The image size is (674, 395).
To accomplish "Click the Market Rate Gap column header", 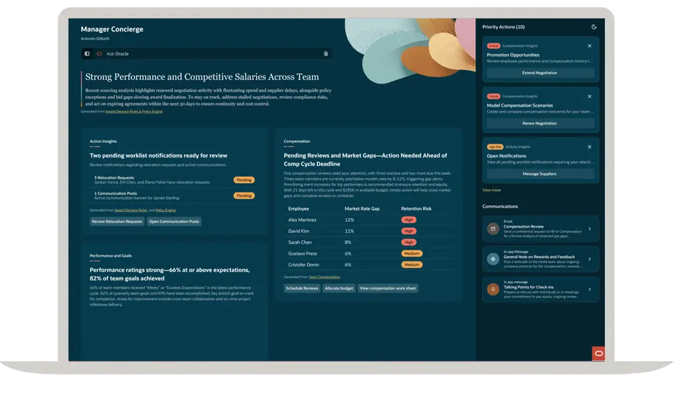I will click(362, 209).
